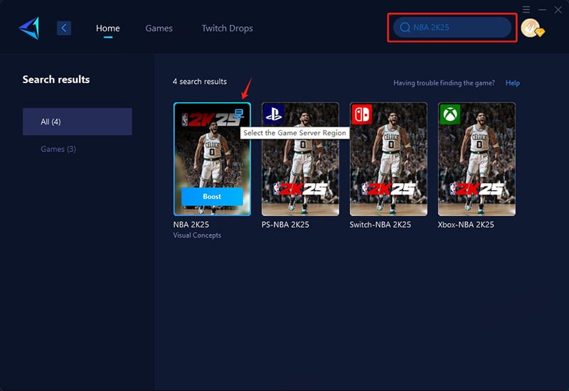Select the Switch-NBA 2K25 game cover
Image resolution: width=569 pixels, height=391 pixels.
point(388,159)
